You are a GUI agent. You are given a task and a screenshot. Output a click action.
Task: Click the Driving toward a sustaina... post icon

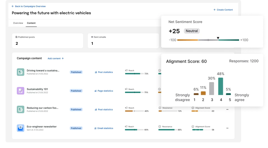click(20, 72)
